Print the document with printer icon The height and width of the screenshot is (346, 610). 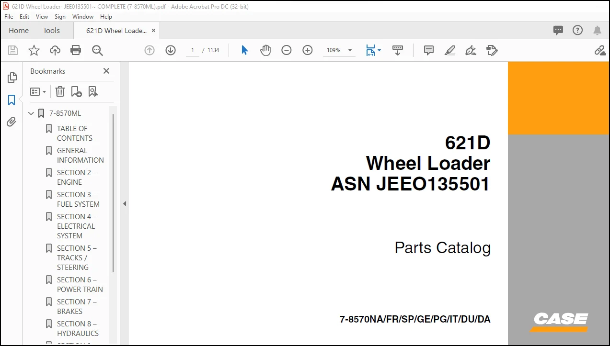pyautogui.click(x=76, y=50)
